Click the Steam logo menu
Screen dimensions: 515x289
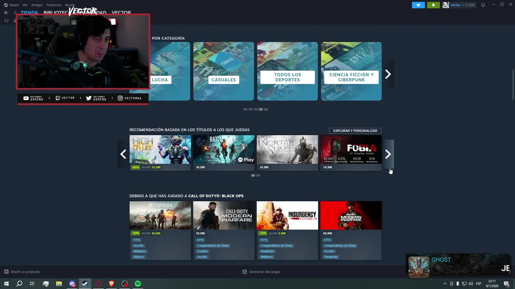tap(6, 5)
